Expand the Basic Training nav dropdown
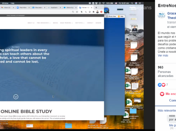176x131 pixels. pos(66,23)
